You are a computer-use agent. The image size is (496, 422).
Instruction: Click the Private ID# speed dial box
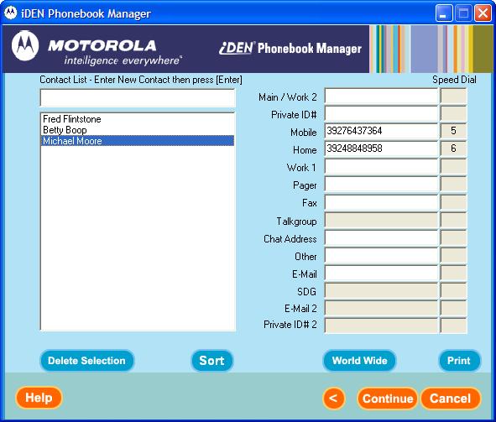pyautogui.click(x=453, y=114)
